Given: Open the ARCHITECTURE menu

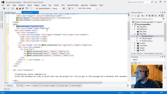Looking at the screenshot, I should coord(73,5).
